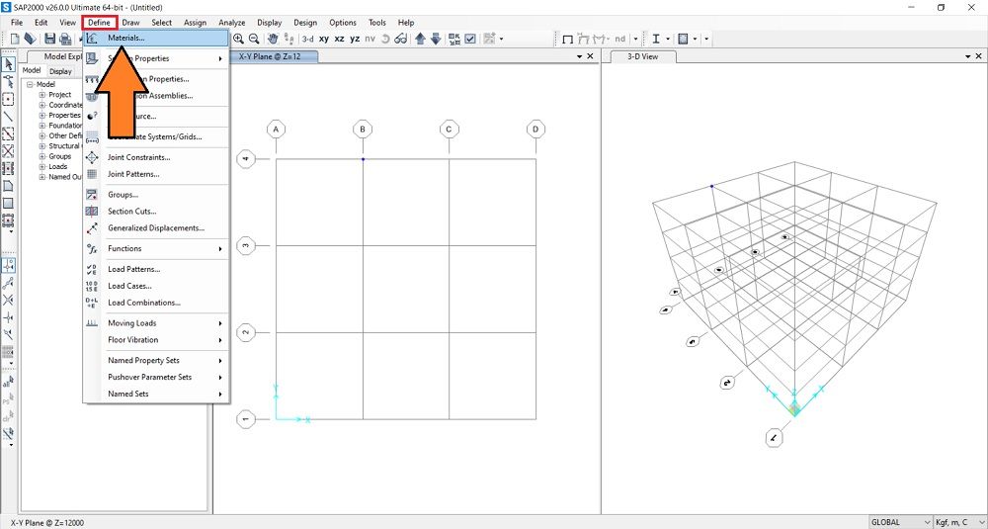Click the Save model toolbar icon

pyautogui.click(x=49, y=40)
